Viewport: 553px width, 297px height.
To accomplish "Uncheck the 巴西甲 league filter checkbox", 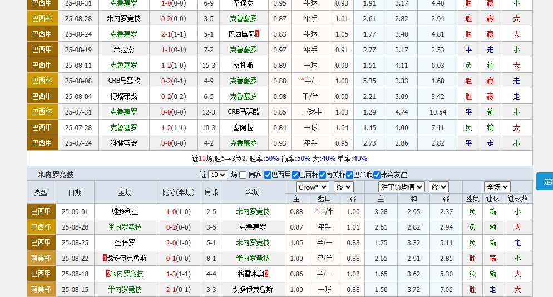I will (x=268, y=175).
